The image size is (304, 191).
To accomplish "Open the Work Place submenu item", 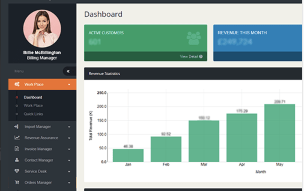I will (x=33, y=106).
